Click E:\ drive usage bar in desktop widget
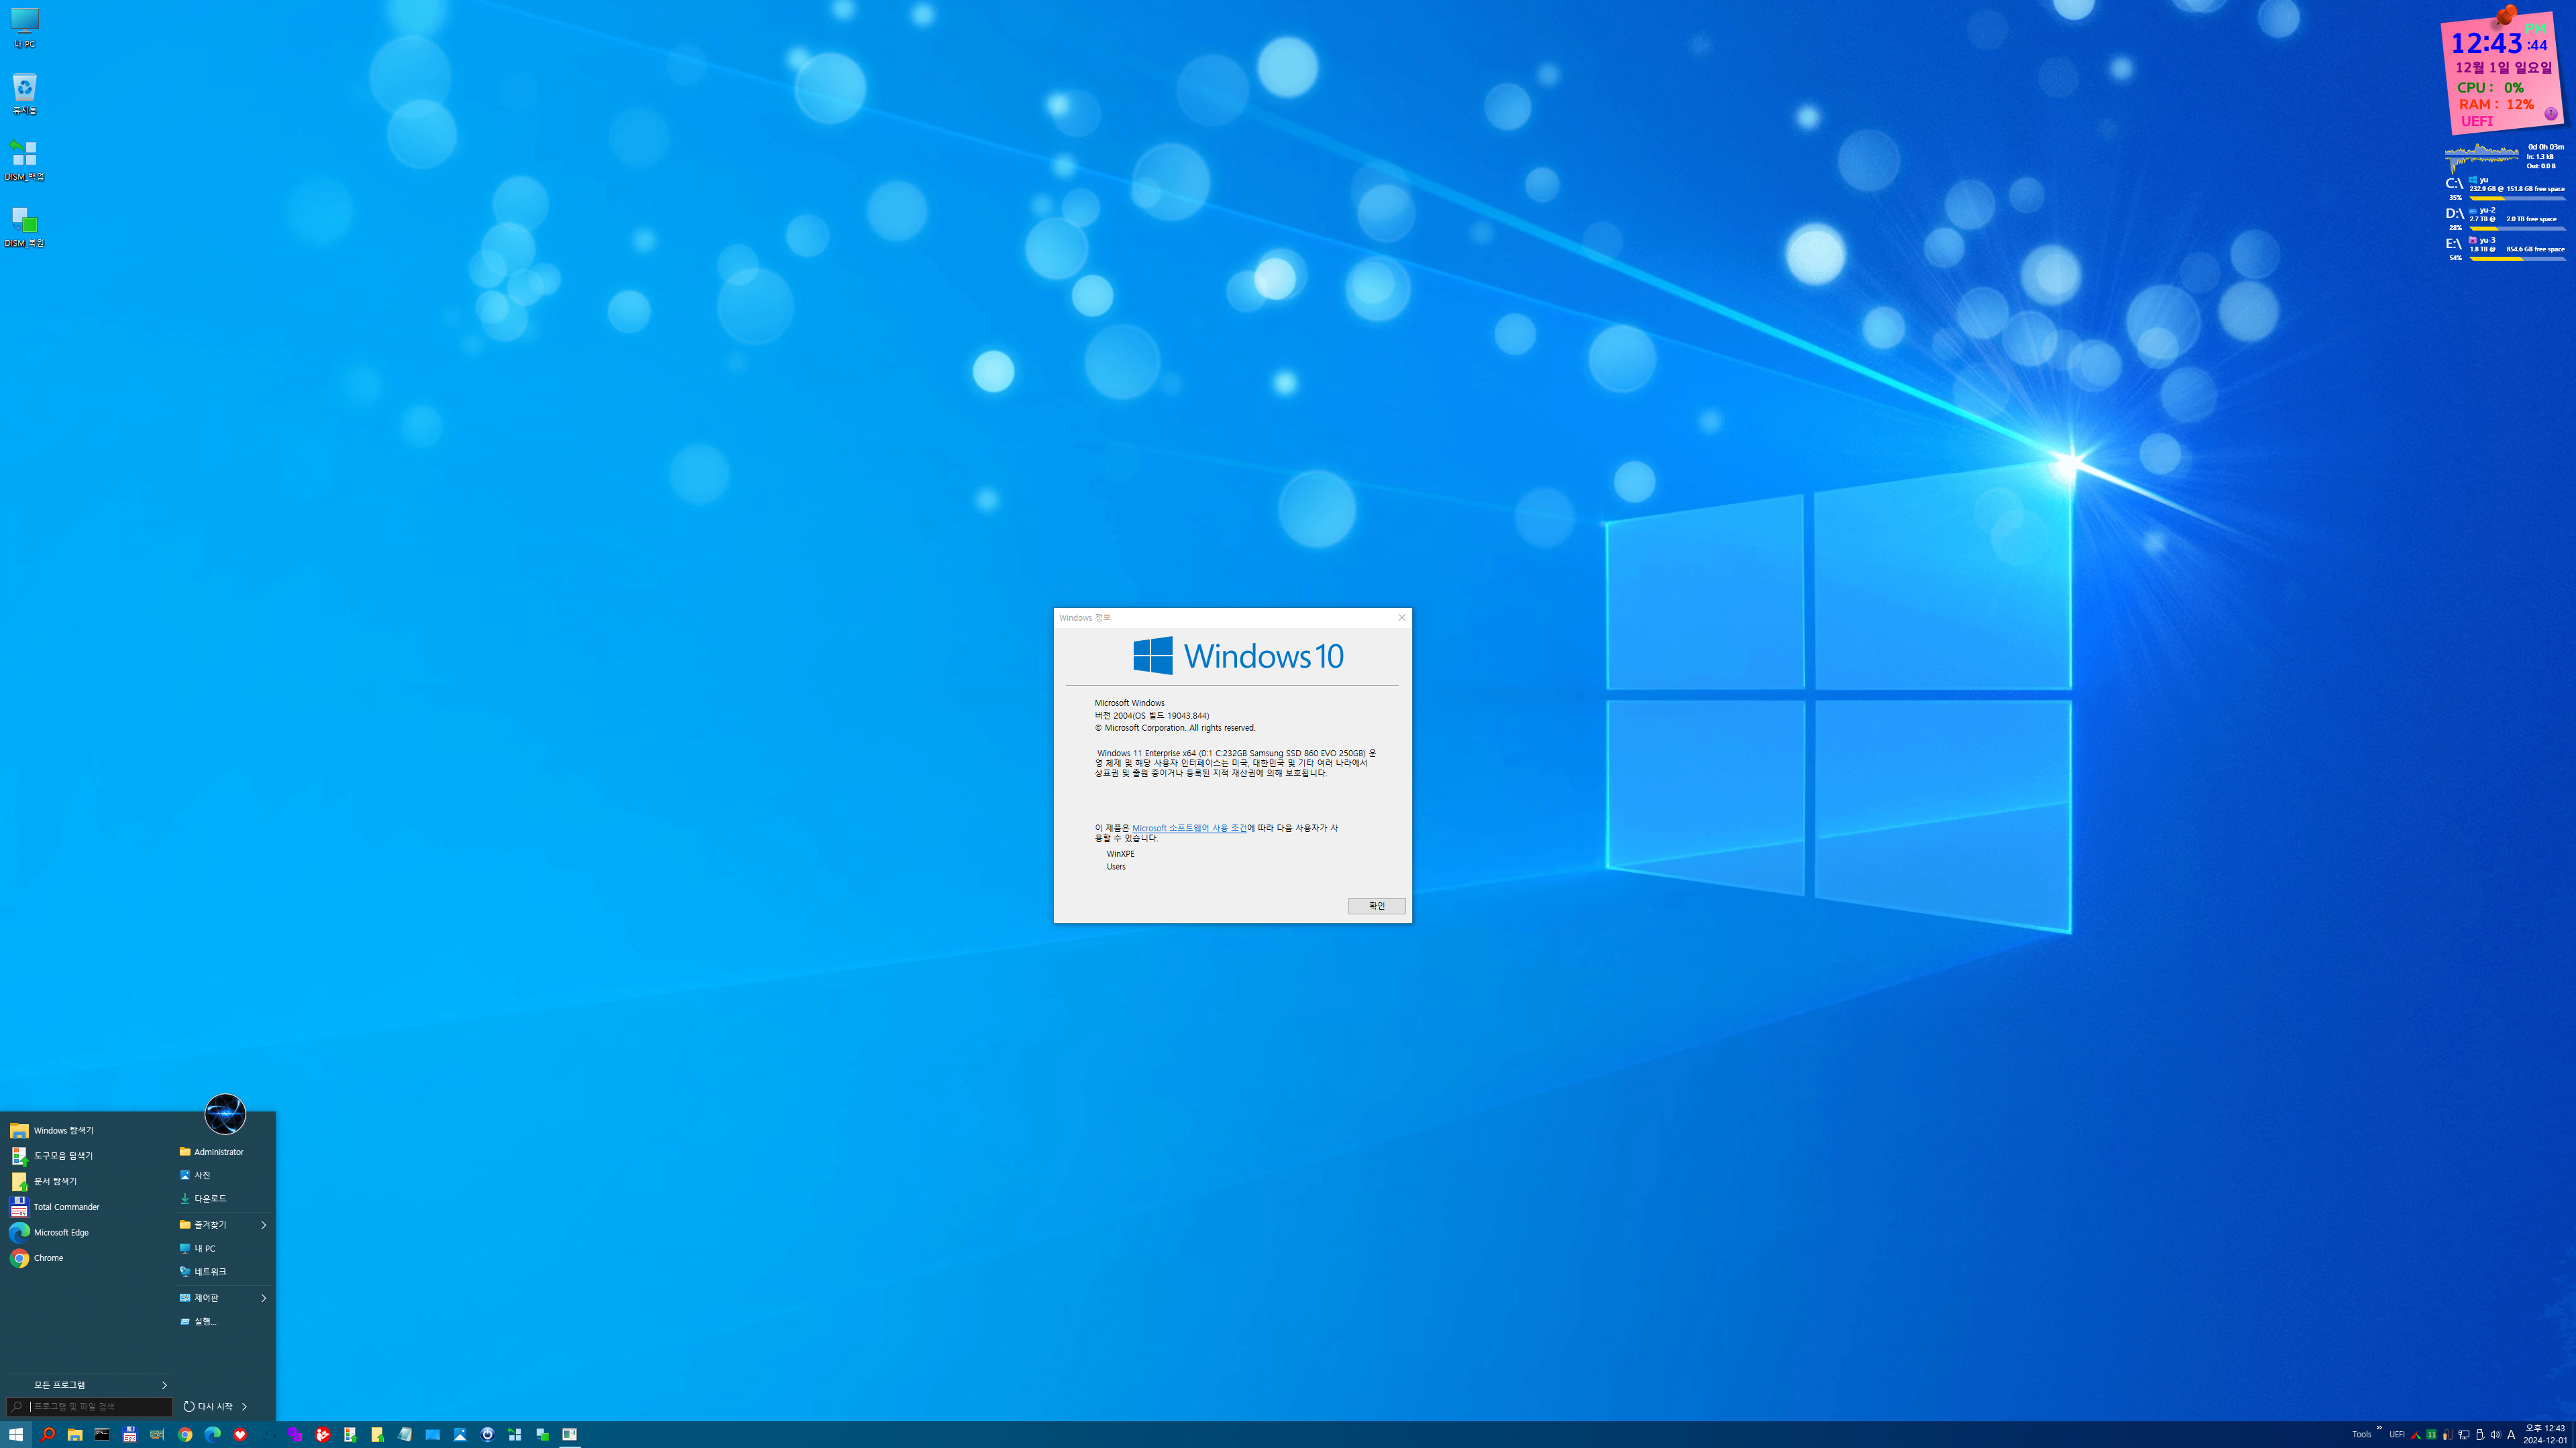The height and width of the screenshot is (1448, 2576). (2517, 259)
